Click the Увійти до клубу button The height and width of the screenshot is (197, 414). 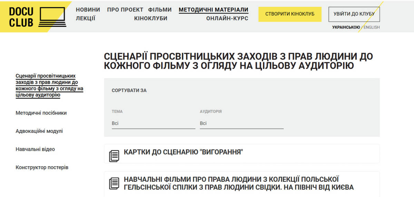click(354, 14)
